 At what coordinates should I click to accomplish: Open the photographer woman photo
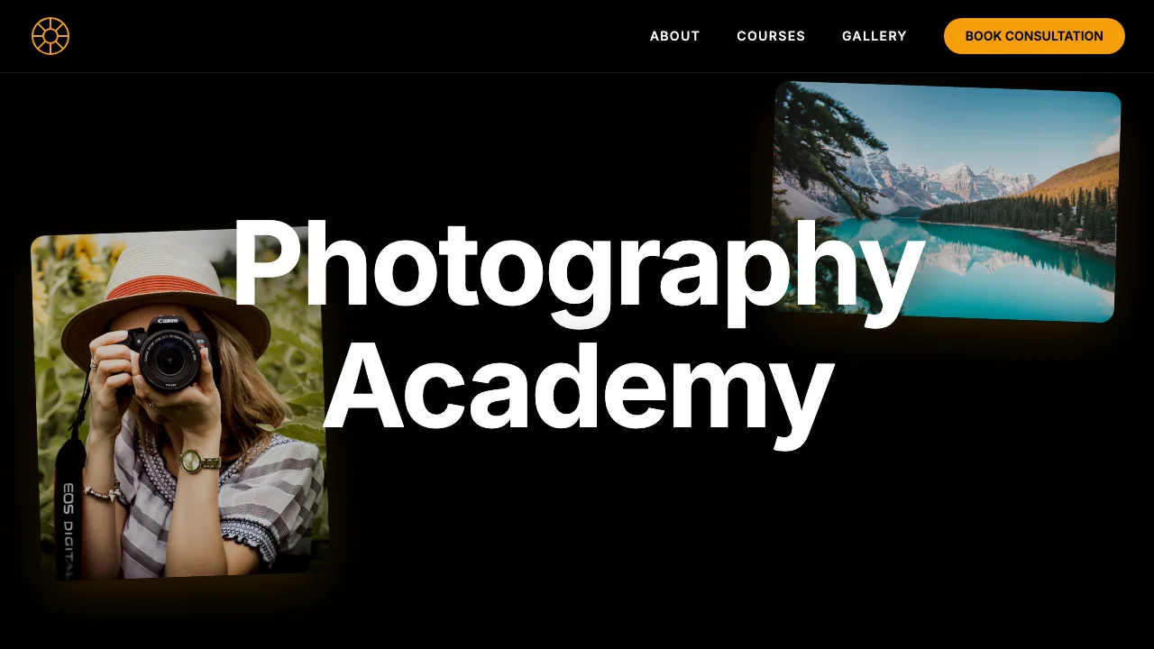180,404
